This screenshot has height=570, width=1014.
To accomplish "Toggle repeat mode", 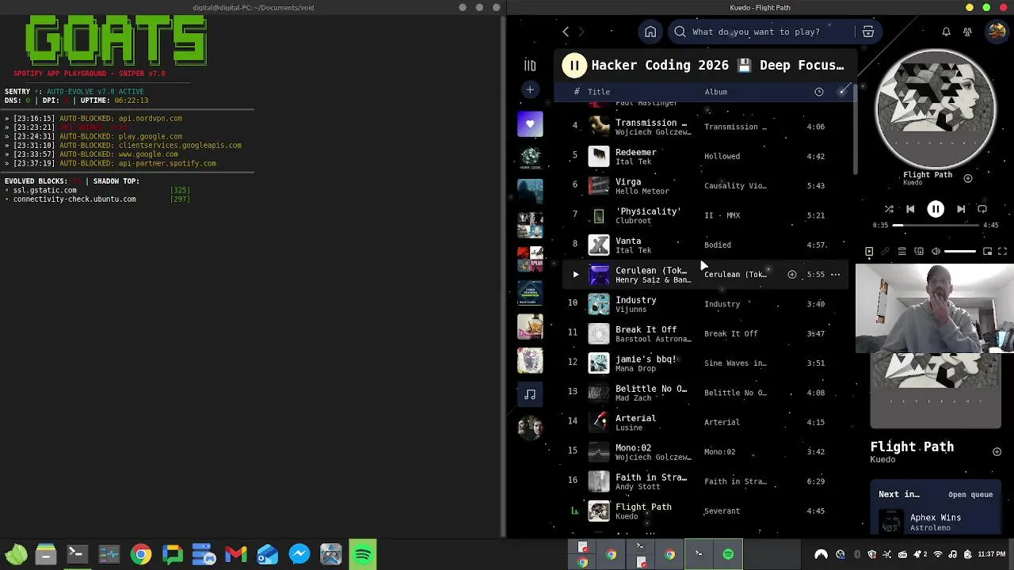I will (x=982, y=209).
